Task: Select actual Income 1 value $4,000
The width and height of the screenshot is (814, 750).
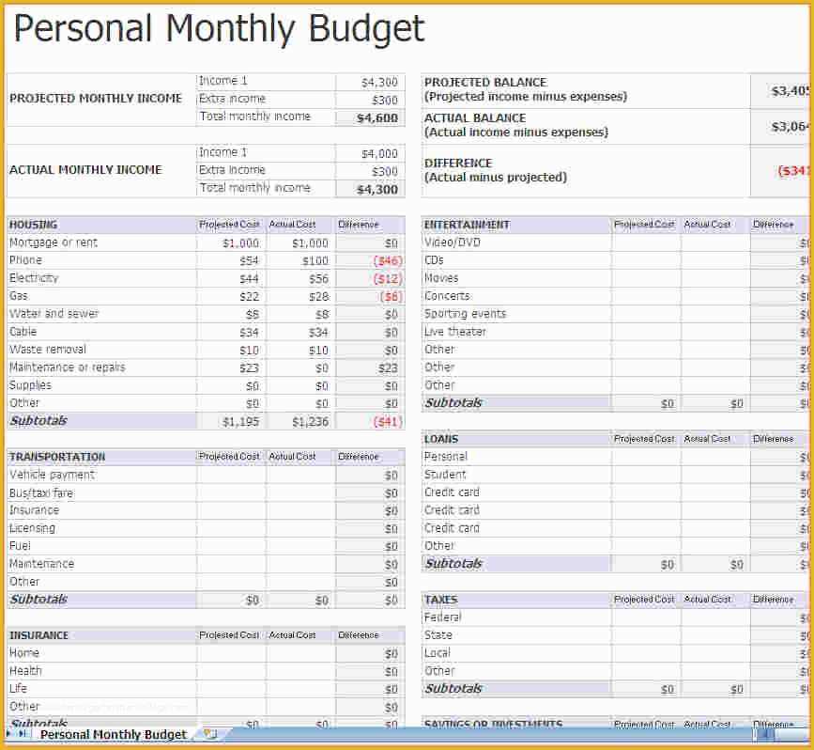Action: click(371, 154)
